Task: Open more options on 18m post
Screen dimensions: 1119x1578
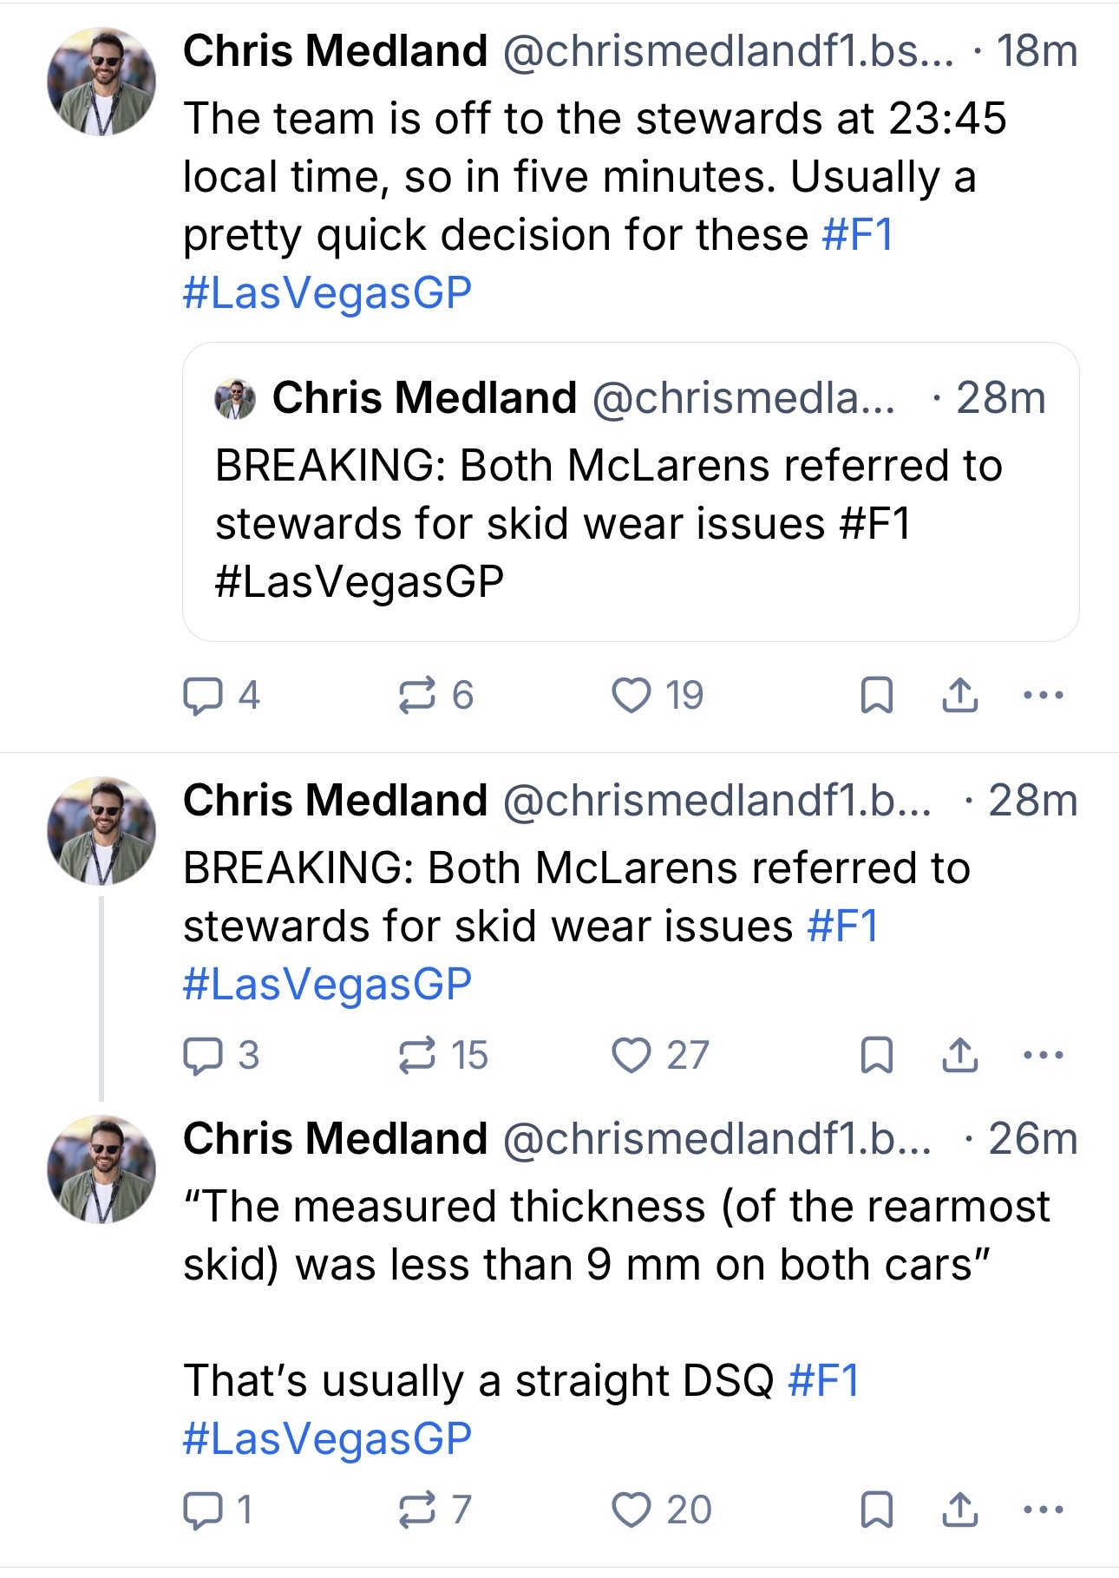Action: [x=1044, y=696]
